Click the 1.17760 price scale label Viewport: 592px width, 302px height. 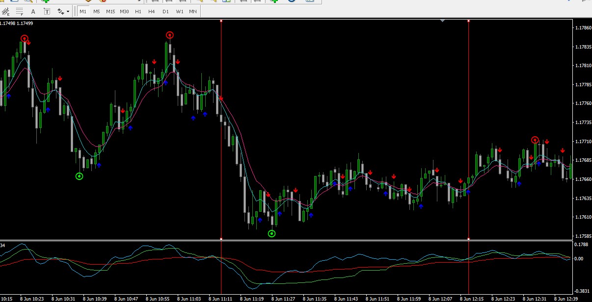click(582, 103)
